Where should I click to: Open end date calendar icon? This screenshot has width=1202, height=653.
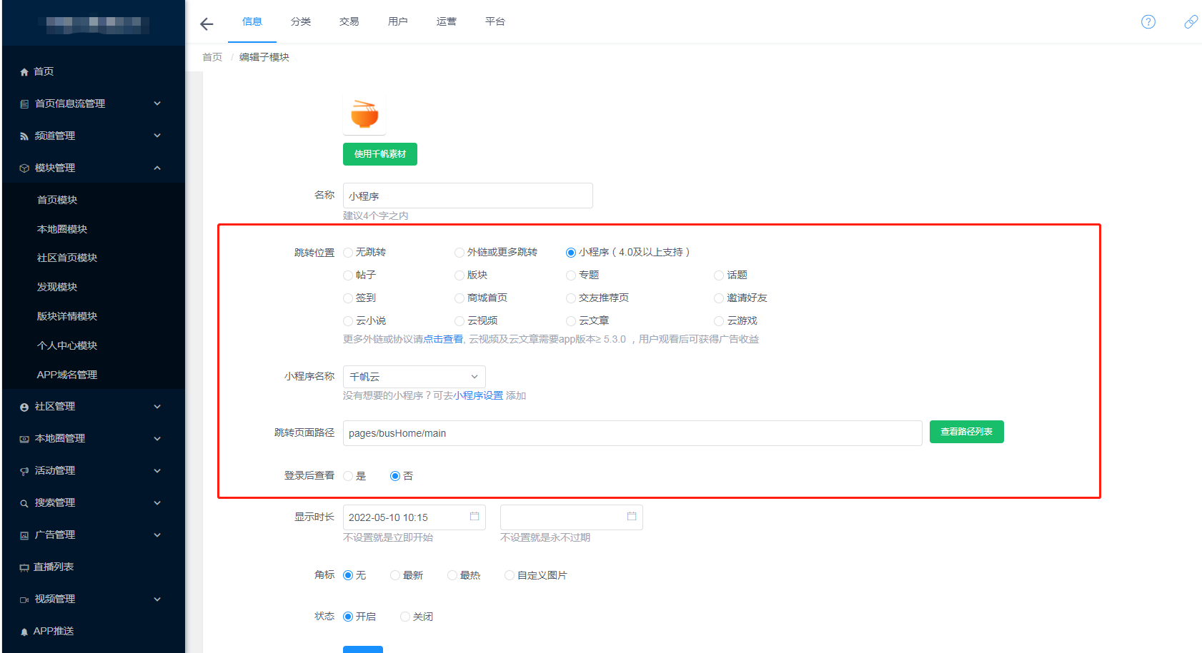pos(632,516)
